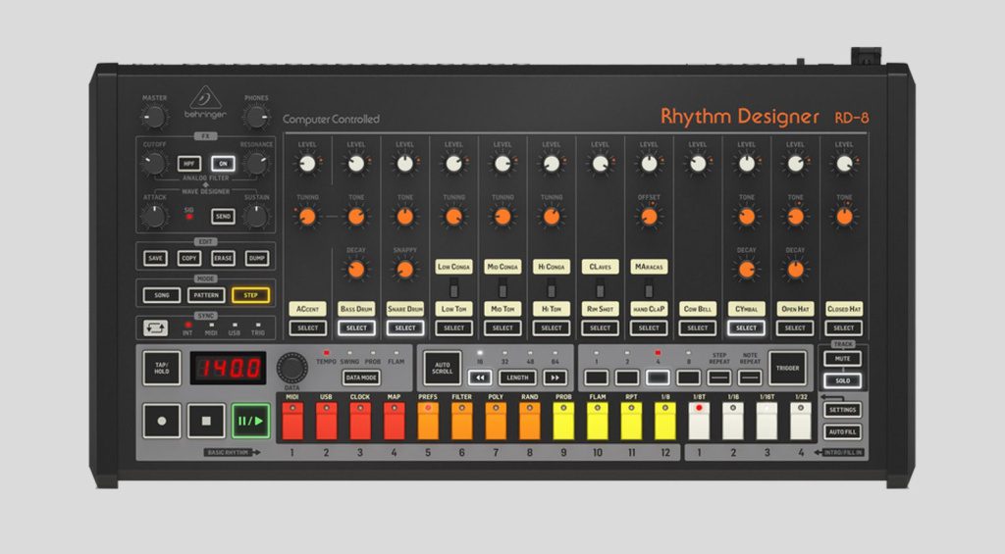
Task: Click the fast-forward double-arrow button
Action: click(x=555, y=378)
